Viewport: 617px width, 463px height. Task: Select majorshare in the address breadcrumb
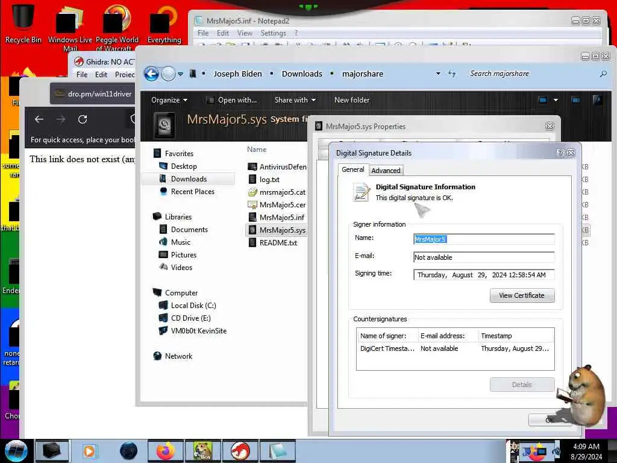[x=362, y=74]
